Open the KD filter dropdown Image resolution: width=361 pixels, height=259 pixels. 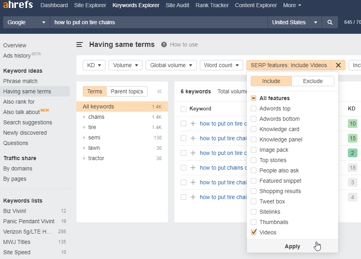tap(94, 65)
